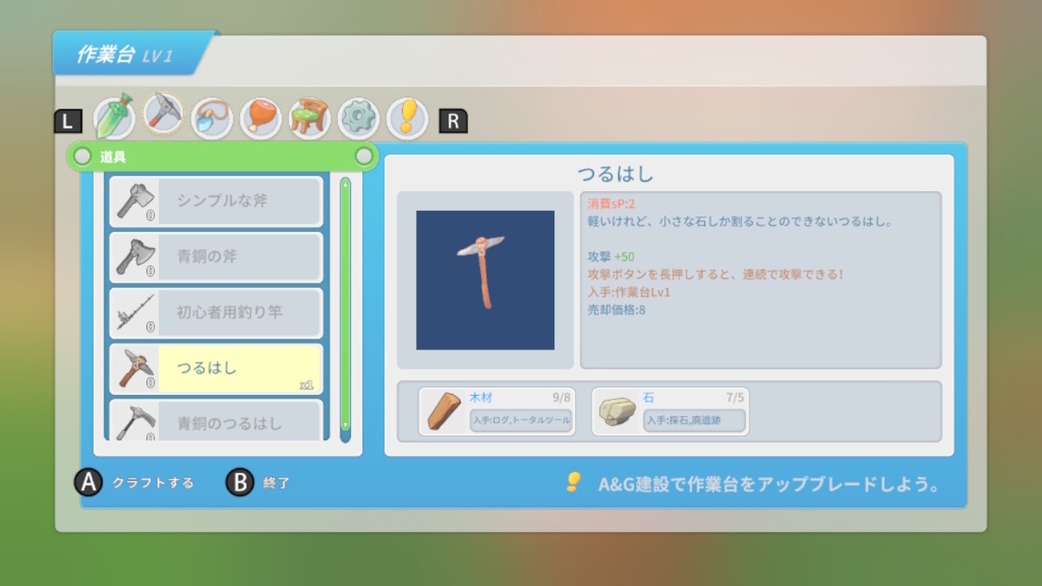The image size is (1042, 586).
Task: Click the green recipe list scrollbar
Action: click(345, 305)
